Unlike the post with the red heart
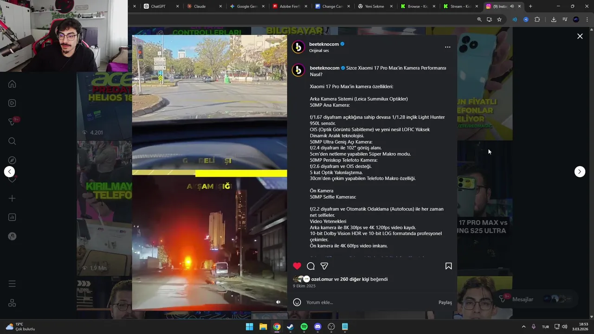594x334 pixels. (297, 266)
